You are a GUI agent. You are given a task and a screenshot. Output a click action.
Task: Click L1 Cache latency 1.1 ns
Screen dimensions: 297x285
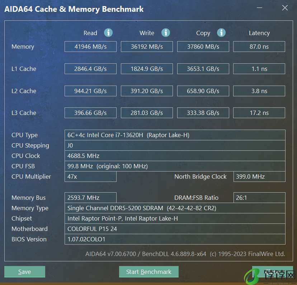(259, 69)
